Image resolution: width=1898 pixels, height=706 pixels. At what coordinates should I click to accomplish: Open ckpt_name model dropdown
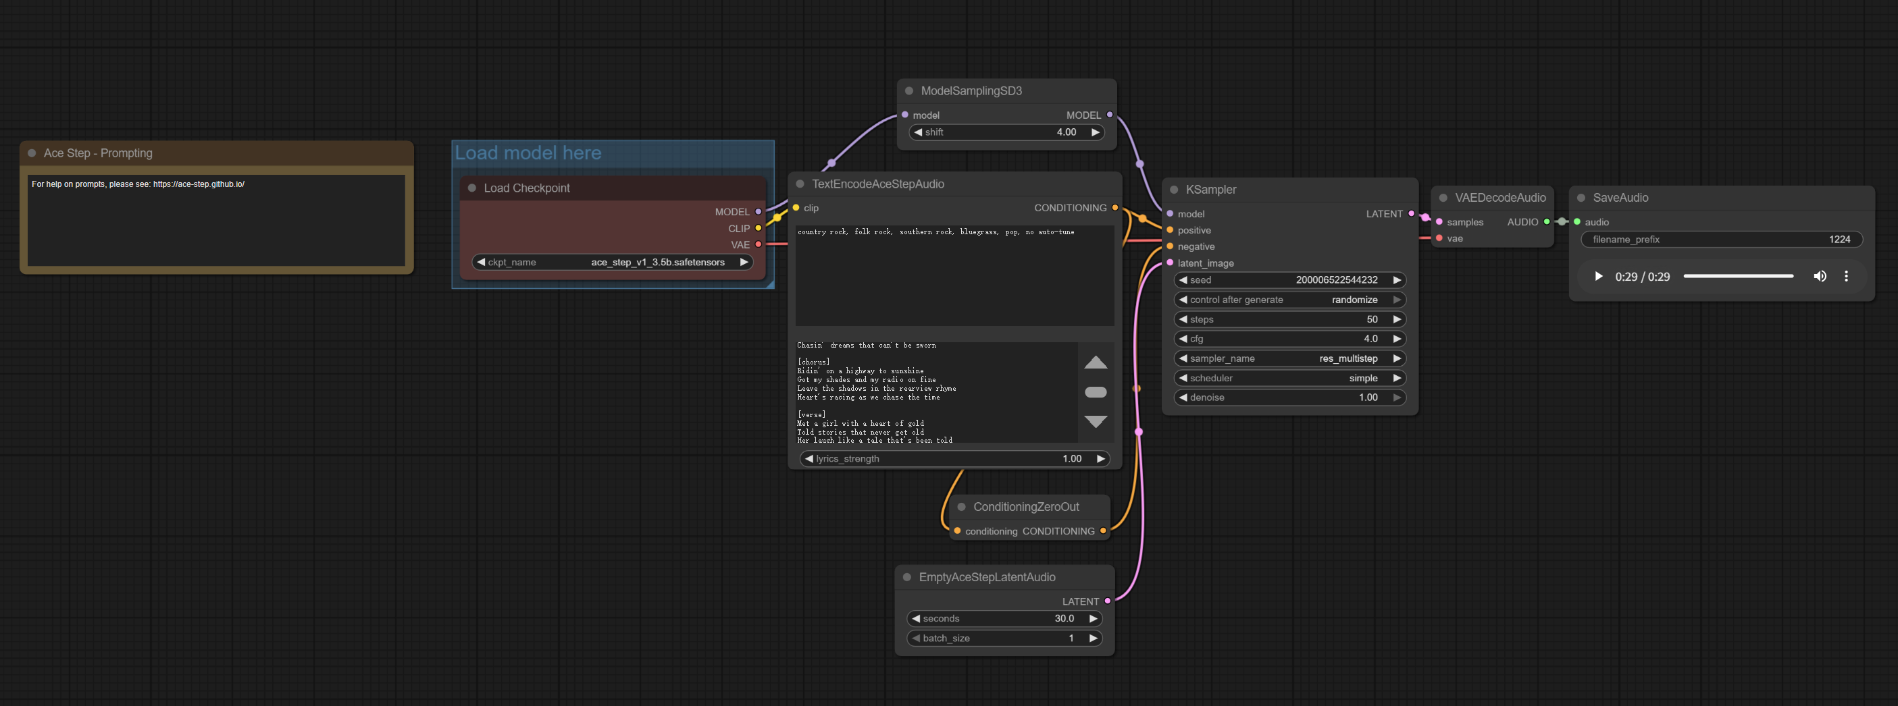[x=612, y=262]
